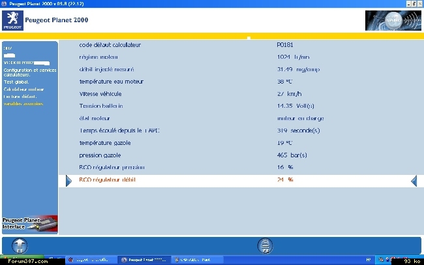Image resolution: width=424 pixels, height=265 pixels.
Task: Go to Test global step
Action: point(16,82)
